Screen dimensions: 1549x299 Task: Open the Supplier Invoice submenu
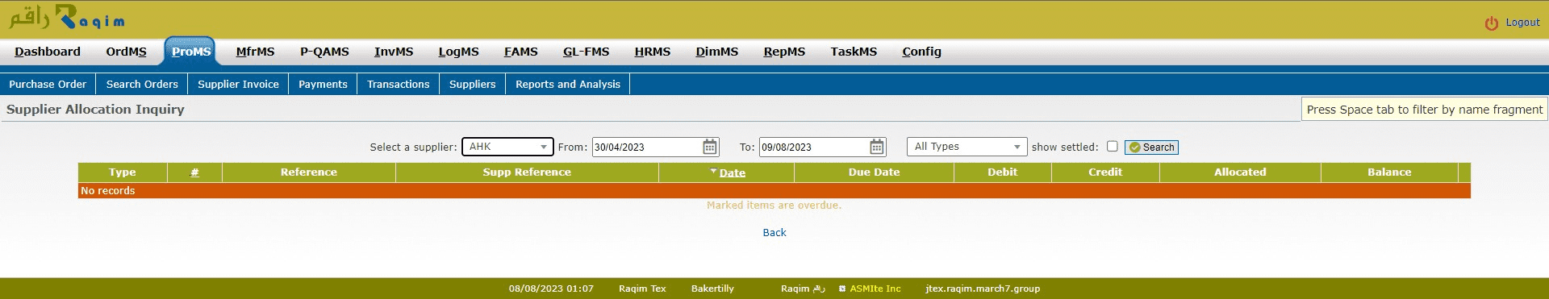[238, 84]
